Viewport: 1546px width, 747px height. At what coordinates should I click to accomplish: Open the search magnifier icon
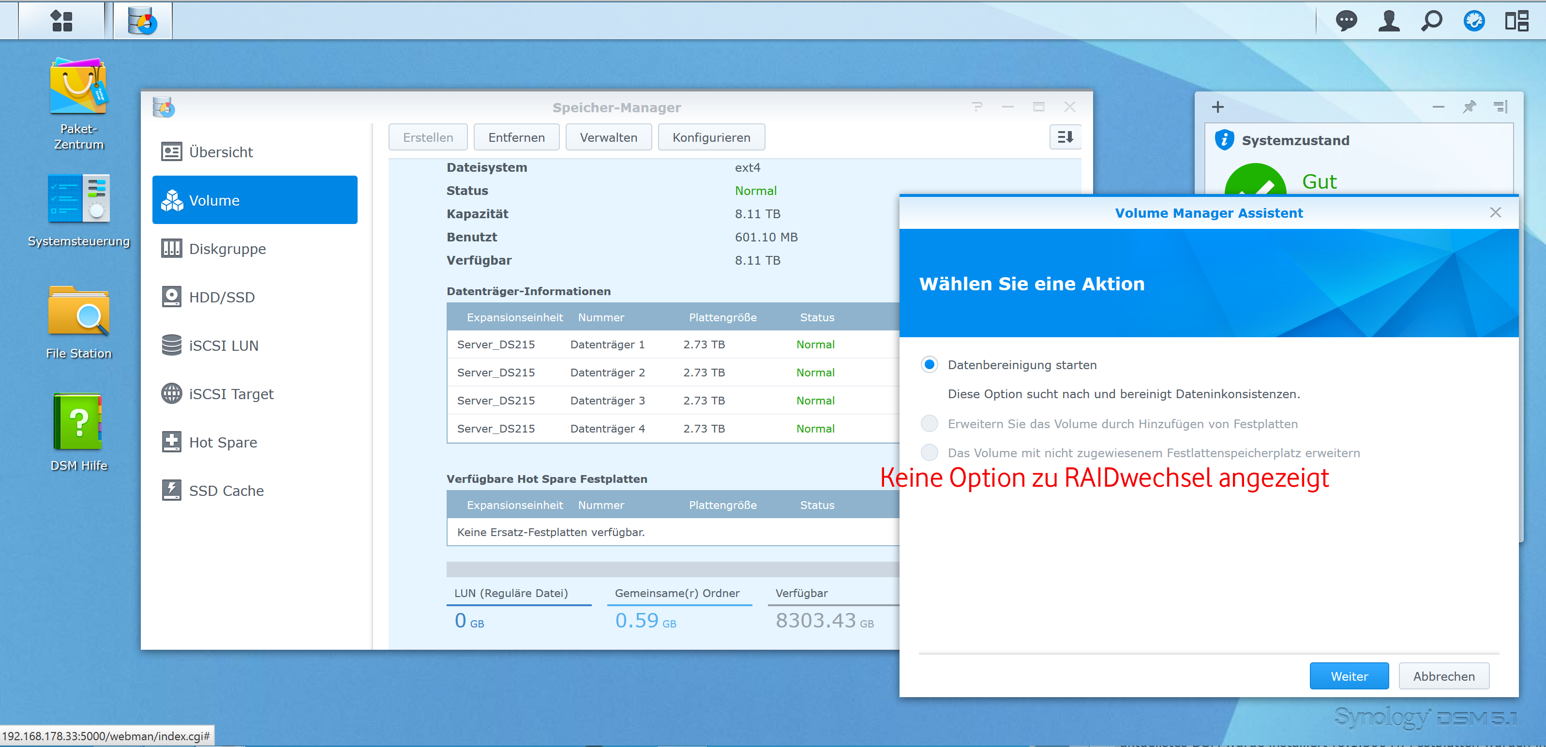pos(1431,21)
